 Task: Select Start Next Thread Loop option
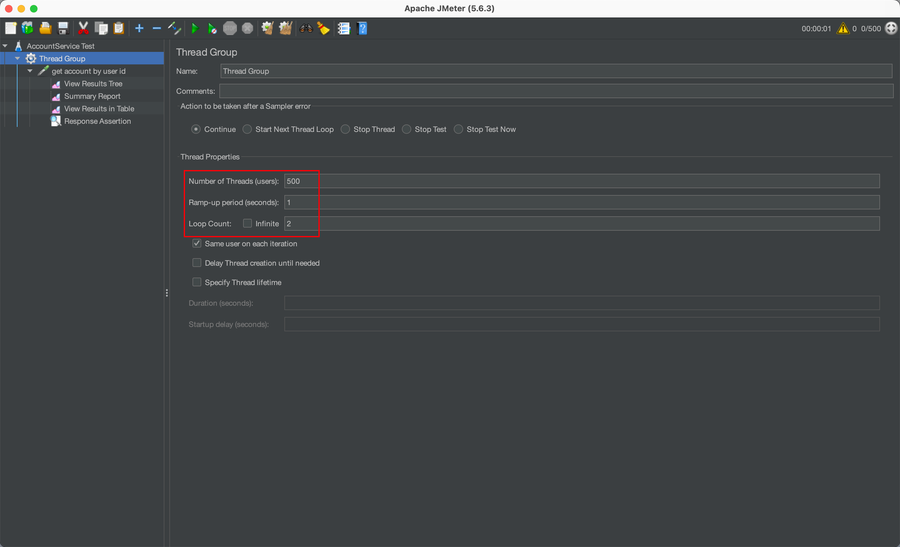(247, 129)
